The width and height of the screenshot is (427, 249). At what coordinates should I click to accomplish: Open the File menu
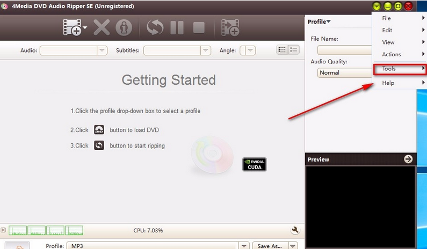400,18
